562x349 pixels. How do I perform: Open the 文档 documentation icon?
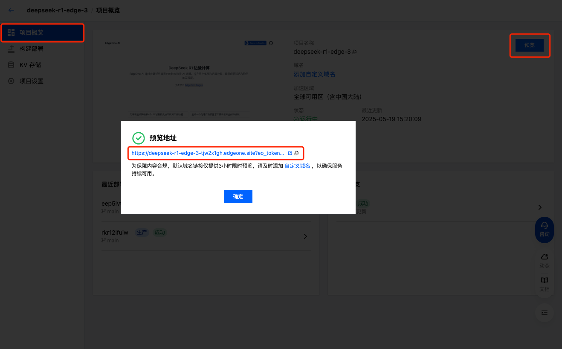545,284
